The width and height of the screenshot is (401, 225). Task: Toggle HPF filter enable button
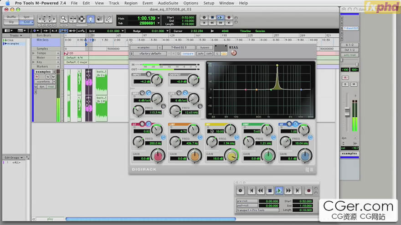(163, 106)
